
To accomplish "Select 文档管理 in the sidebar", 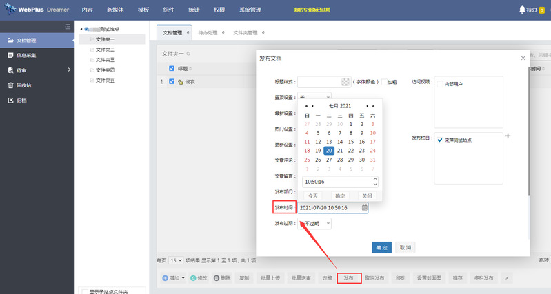I will (x=37, y=41).
